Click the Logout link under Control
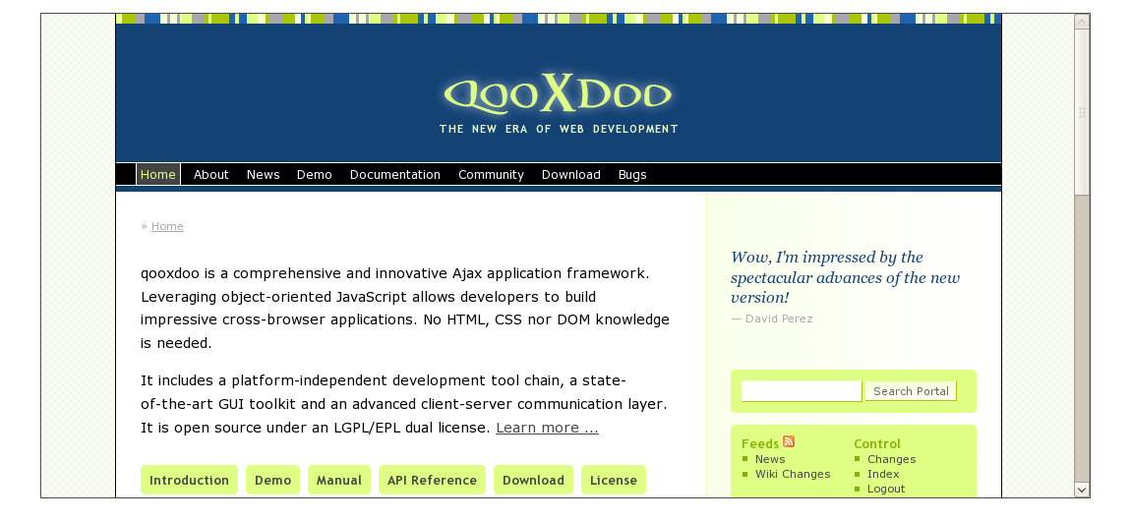Viewport: 1131px width, 521px height. pyautogui.click(x=886, y=489)
